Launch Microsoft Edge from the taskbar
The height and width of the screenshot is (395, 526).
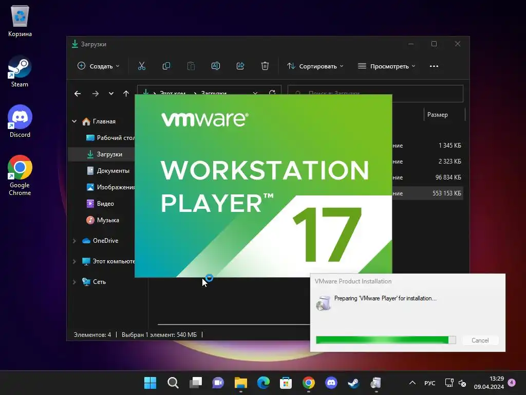coord(264,383)
